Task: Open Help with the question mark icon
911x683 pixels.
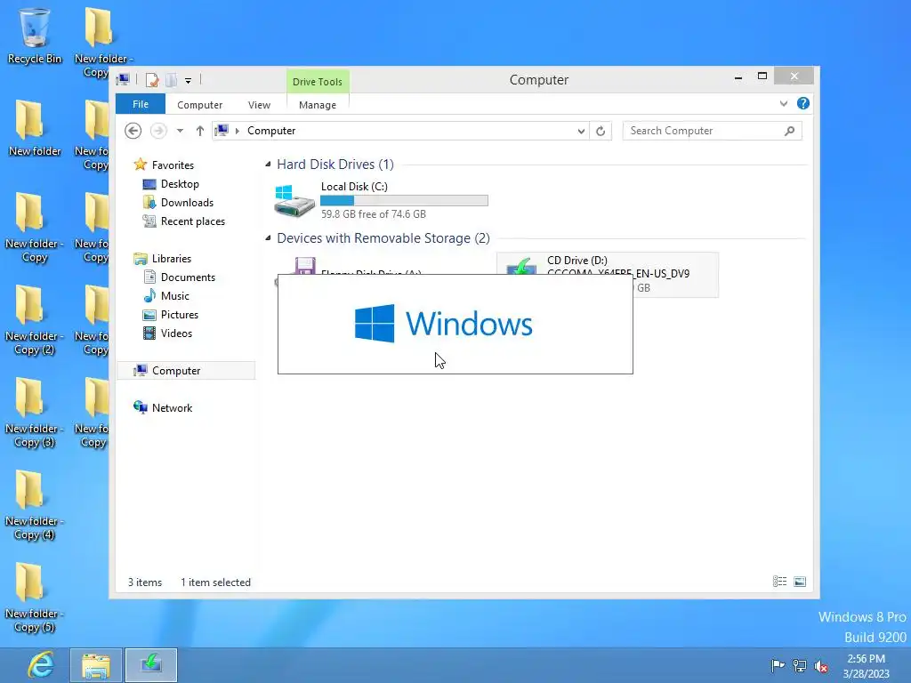Action: tap(803, 103)
